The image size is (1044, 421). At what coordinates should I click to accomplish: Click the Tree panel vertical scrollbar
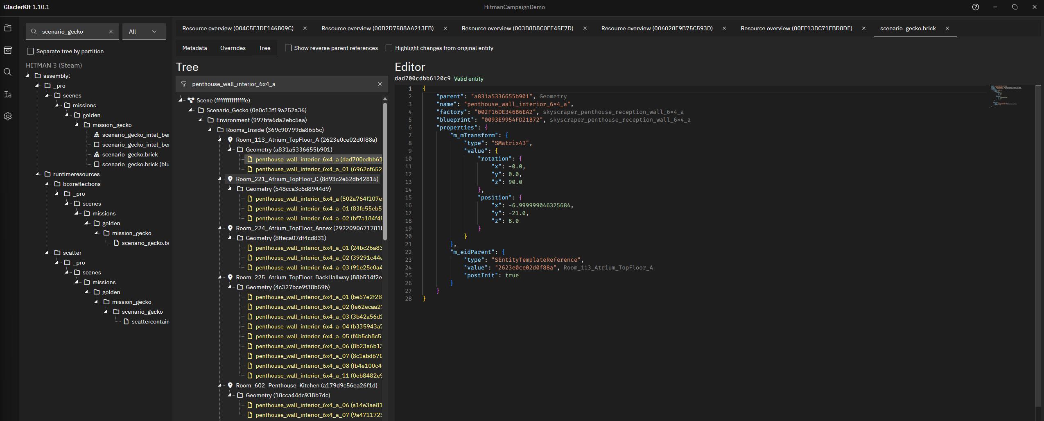point(385,171)
